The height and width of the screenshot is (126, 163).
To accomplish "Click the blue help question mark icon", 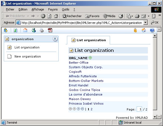I will tap(152, 30).
